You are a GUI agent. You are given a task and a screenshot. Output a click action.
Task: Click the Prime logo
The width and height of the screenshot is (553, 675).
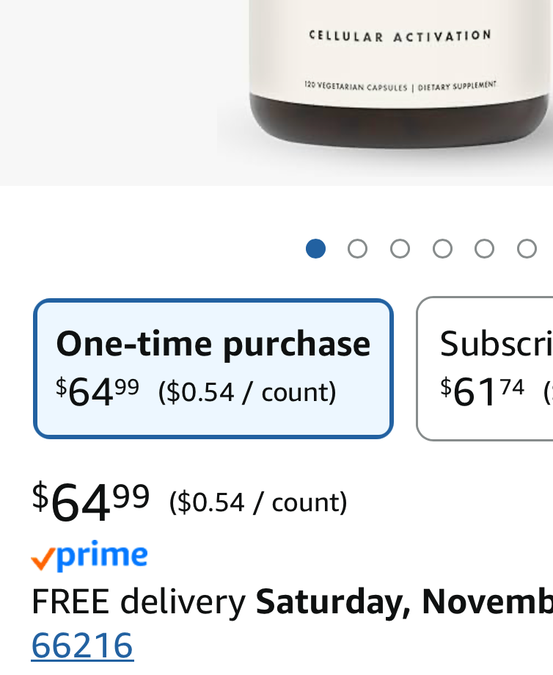pyautogui.click(x=101, y=556)
